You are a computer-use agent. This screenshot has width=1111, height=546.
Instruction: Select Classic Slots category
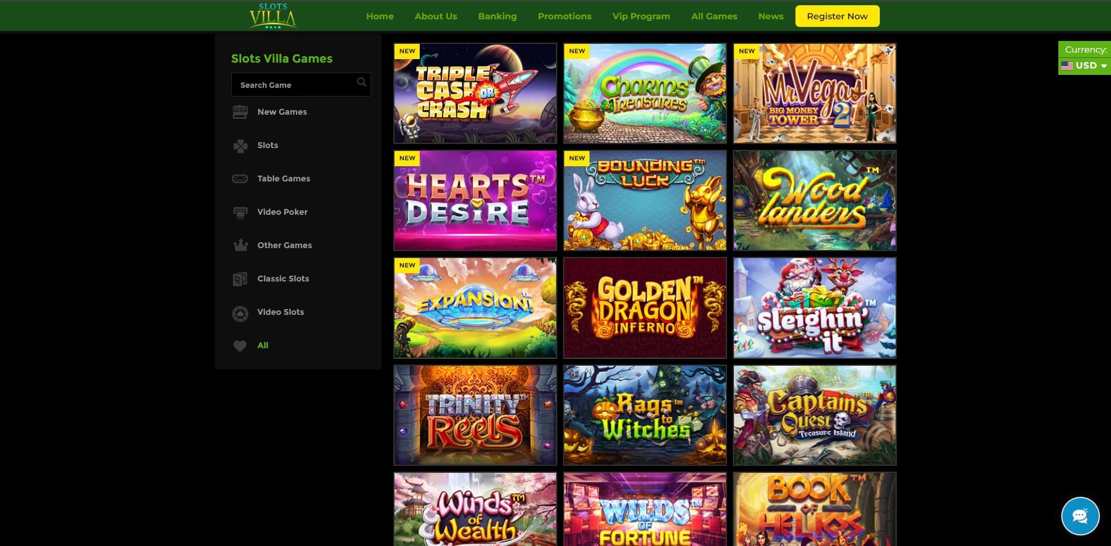283,279
